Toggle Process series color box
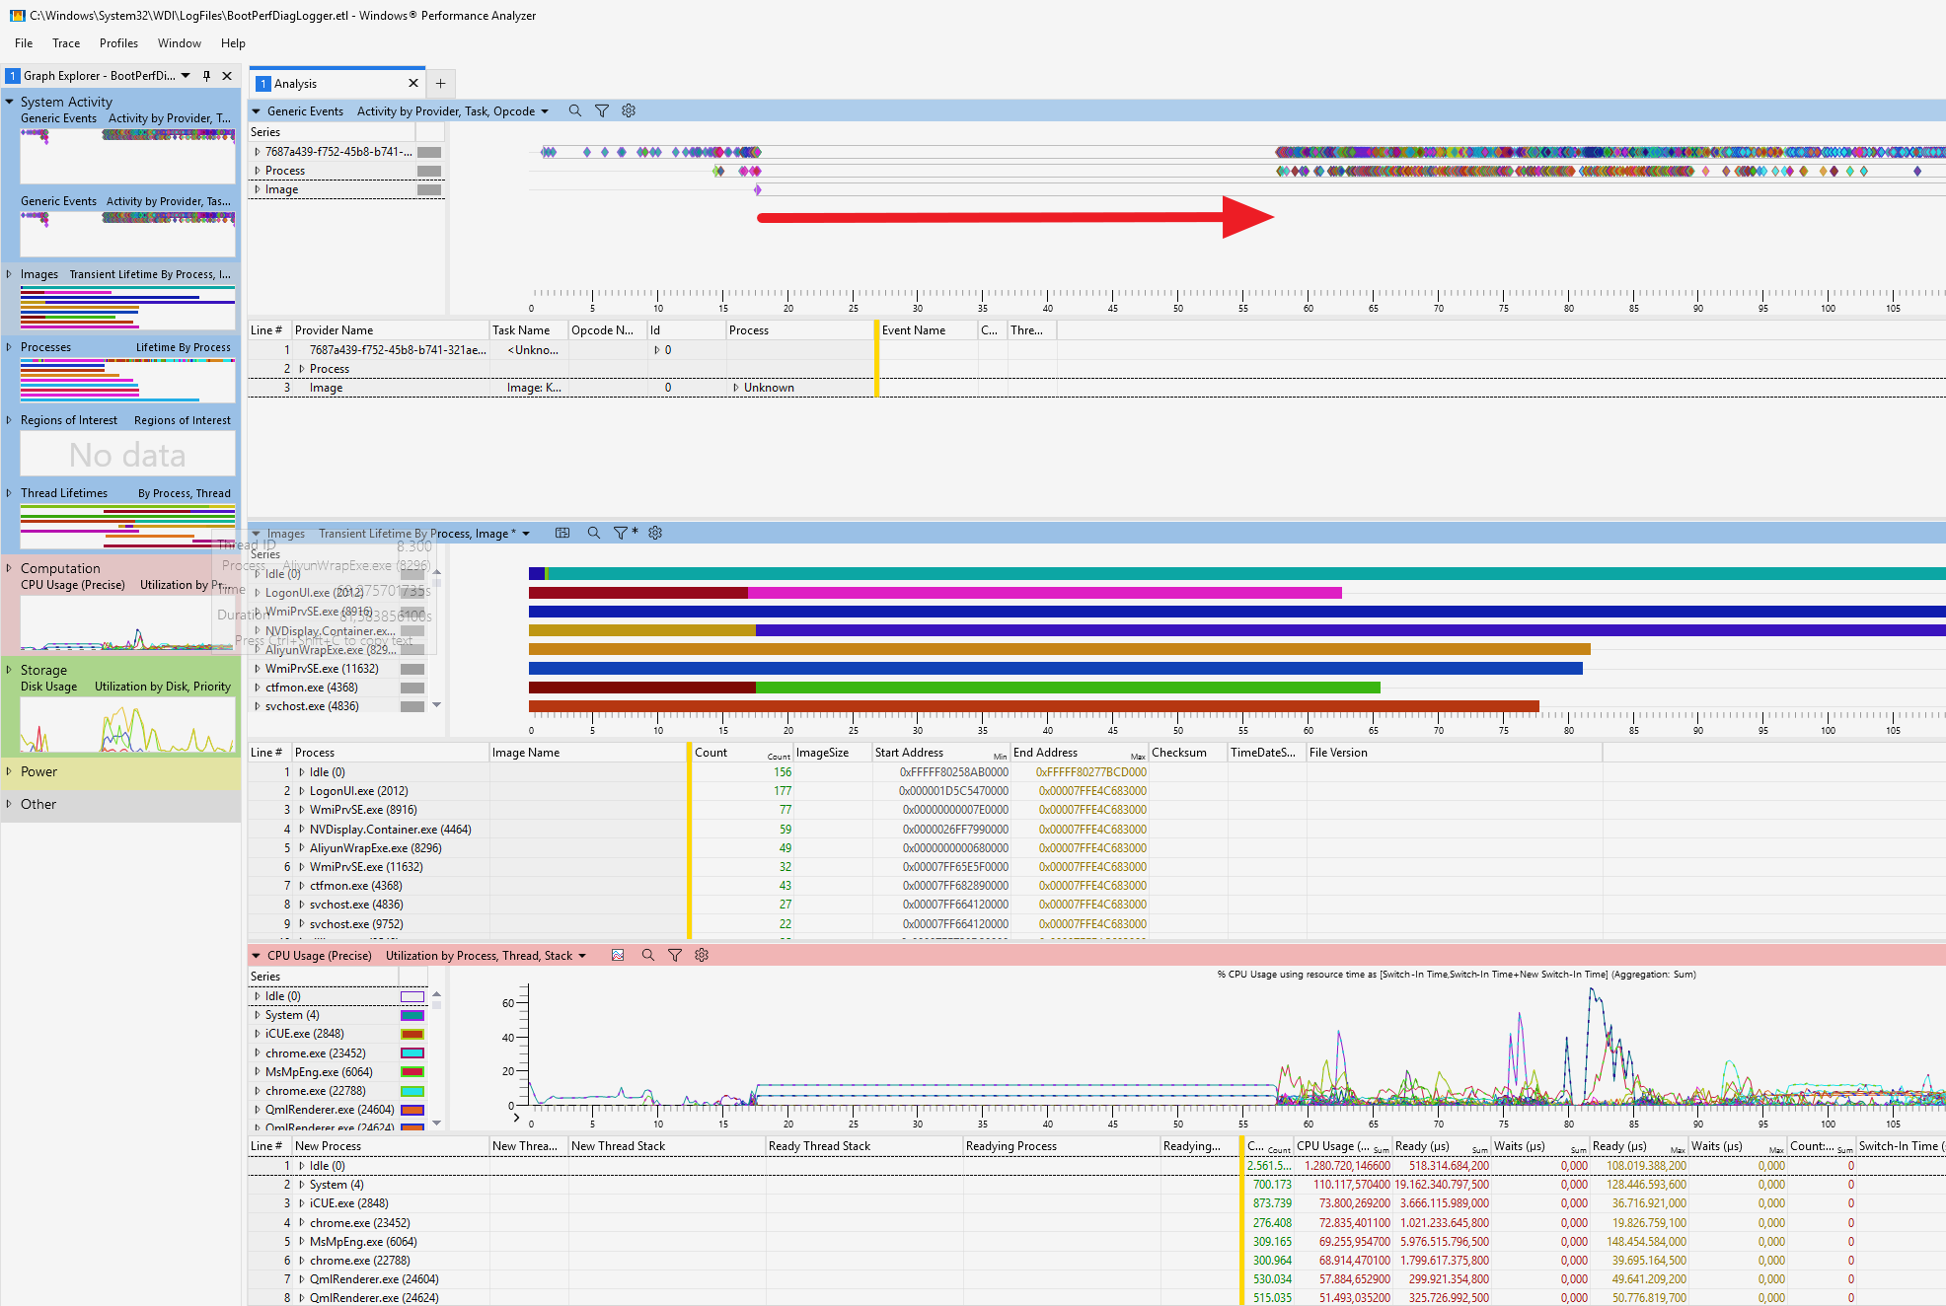Screen dimensions: 1946x1306 (429, 171)
